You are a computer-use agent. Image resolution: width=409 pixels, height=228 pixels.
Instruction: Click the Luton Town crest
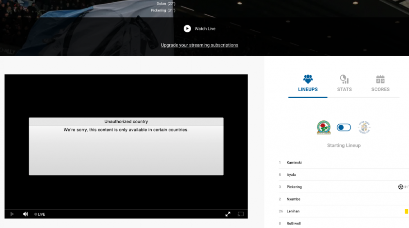364,128
